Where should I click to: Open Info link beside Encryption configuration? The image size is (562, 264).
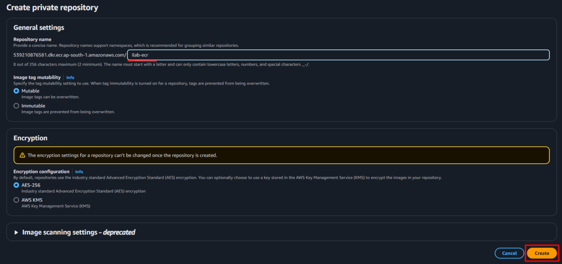(x=79, y=172)
